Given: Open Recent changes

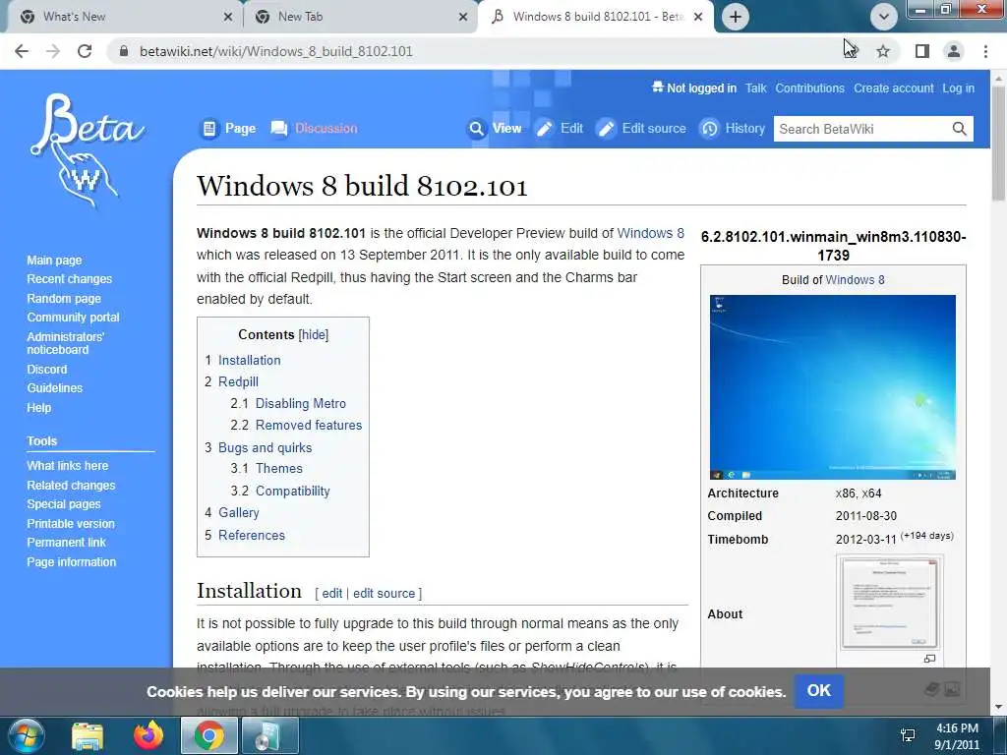Looking at the screenshot, I should click(70, 279).
